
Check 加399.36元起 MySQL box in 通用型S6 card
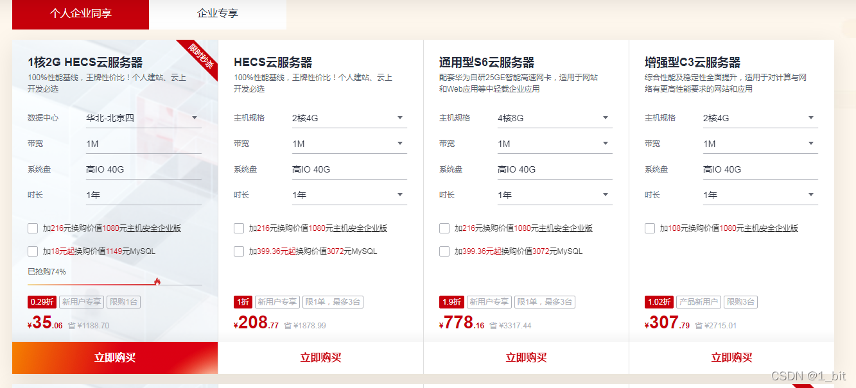tap(444, 251)
